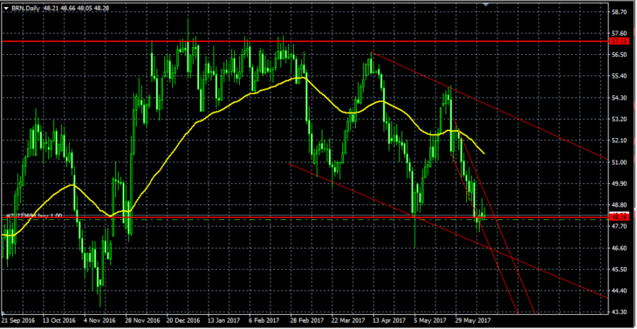Grab the grey chart shift triangle marker
Screen dimensions: 637x329
point(485,5)
